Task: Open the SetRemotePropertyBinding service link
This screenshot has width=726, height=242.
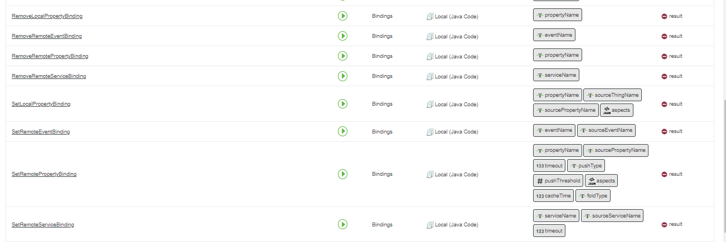Action: 44,174
